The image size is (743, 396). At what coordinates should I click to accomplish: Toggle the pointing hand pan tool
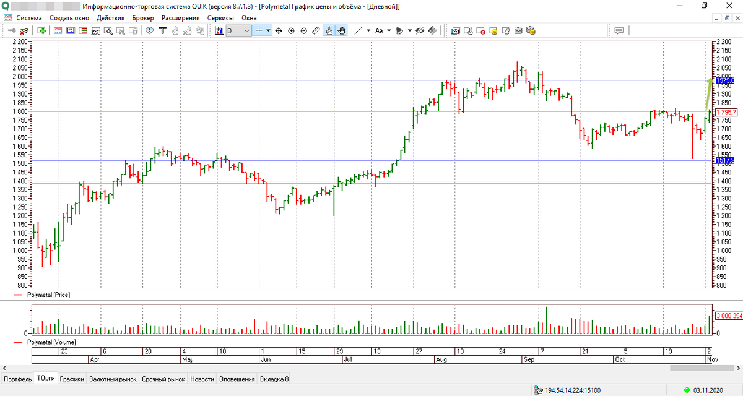coord(329,30)
